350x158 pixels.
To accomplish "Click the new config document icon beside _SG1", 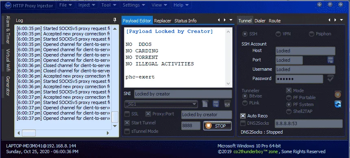I will pyautogui.click(x=205, y=104).
